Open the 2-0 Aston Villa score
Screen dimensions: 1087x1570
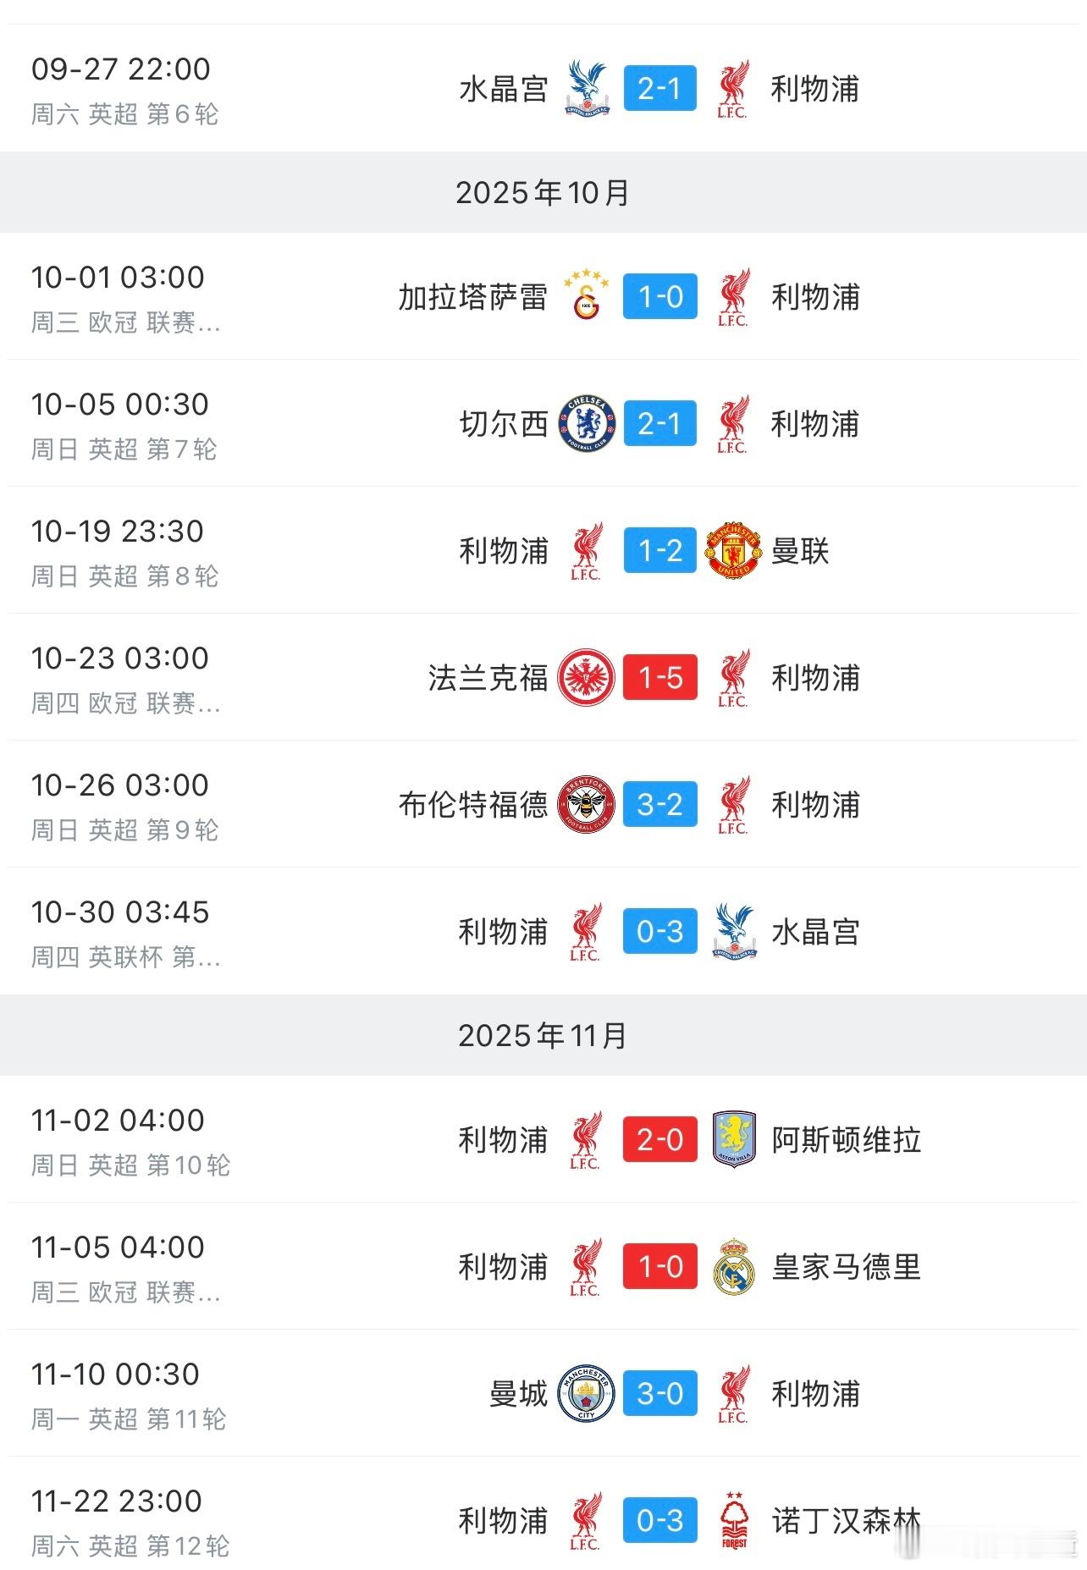[660, 1139]
